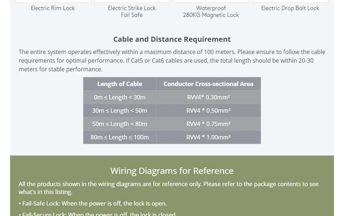Select the Fail-Safe Lock bullet text
The height and width of the screenshot is (216, 343).
(93, 203)
